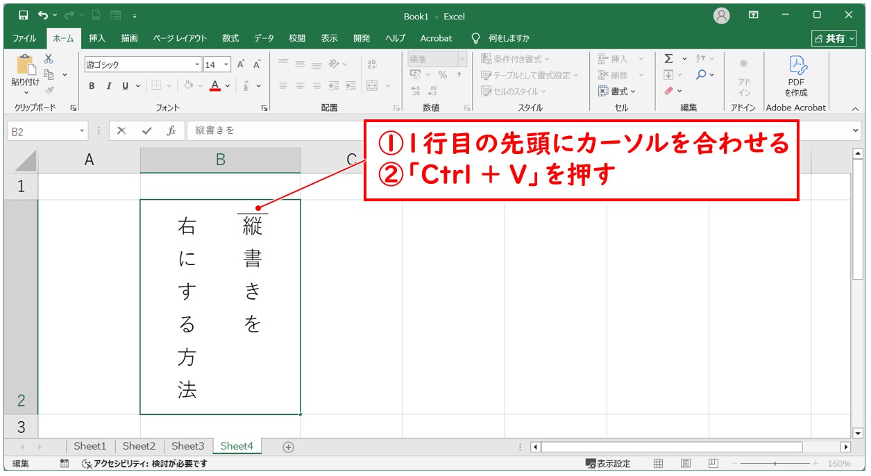Click the Paste clipboard icon
The image size is (871, 476).
[26, 65]
